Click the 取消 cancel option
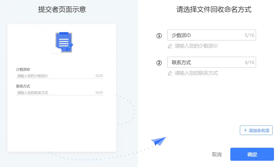Viewport: 280px width, 167px height. coord(217,154)
